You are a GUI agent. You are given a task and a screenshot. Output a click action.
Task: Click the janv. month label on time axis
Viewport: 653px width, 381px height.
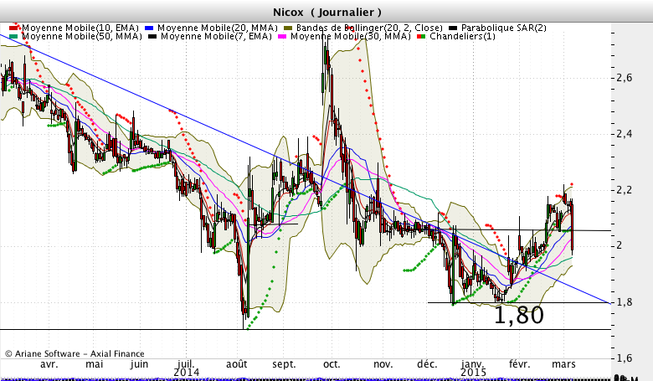point(472,364)
